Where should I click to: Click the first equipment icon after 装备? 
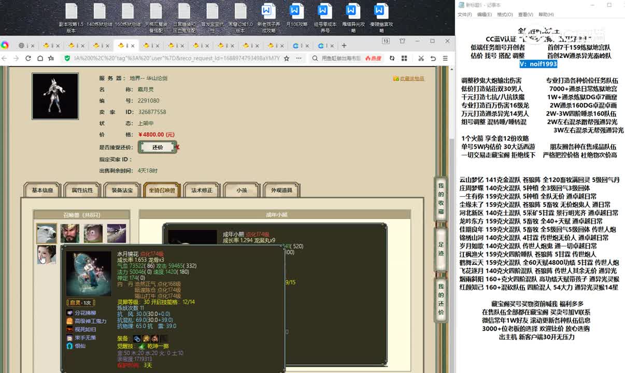click(137, 338)
